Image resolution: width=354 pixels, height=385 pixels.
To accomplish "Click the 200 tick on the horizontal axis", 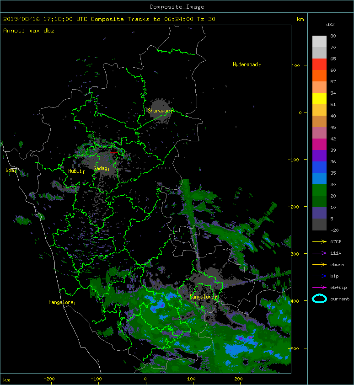I will tap(238, 379).
